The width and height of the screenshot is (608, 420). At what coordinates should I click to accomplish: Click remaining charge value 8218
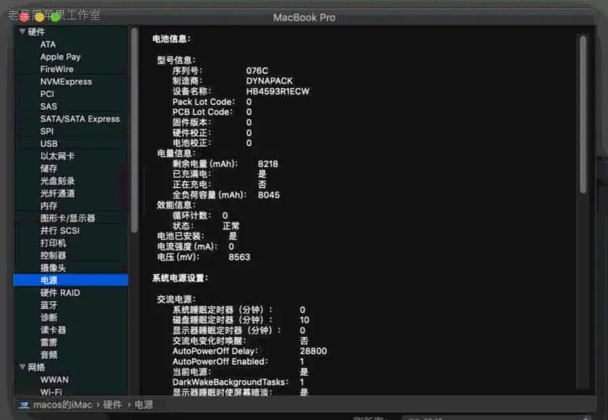pos(268,164)
